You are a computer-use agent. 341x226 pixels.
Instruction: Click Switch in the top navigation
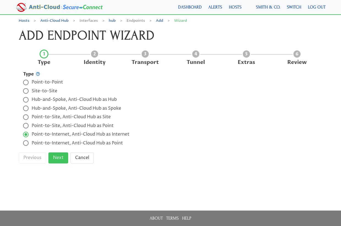point(294,7)
